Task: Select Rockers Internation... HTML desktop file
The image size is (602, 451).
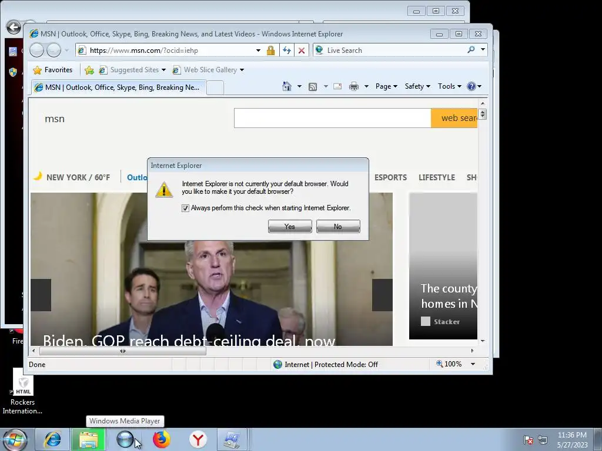Action: click(23, 392)
